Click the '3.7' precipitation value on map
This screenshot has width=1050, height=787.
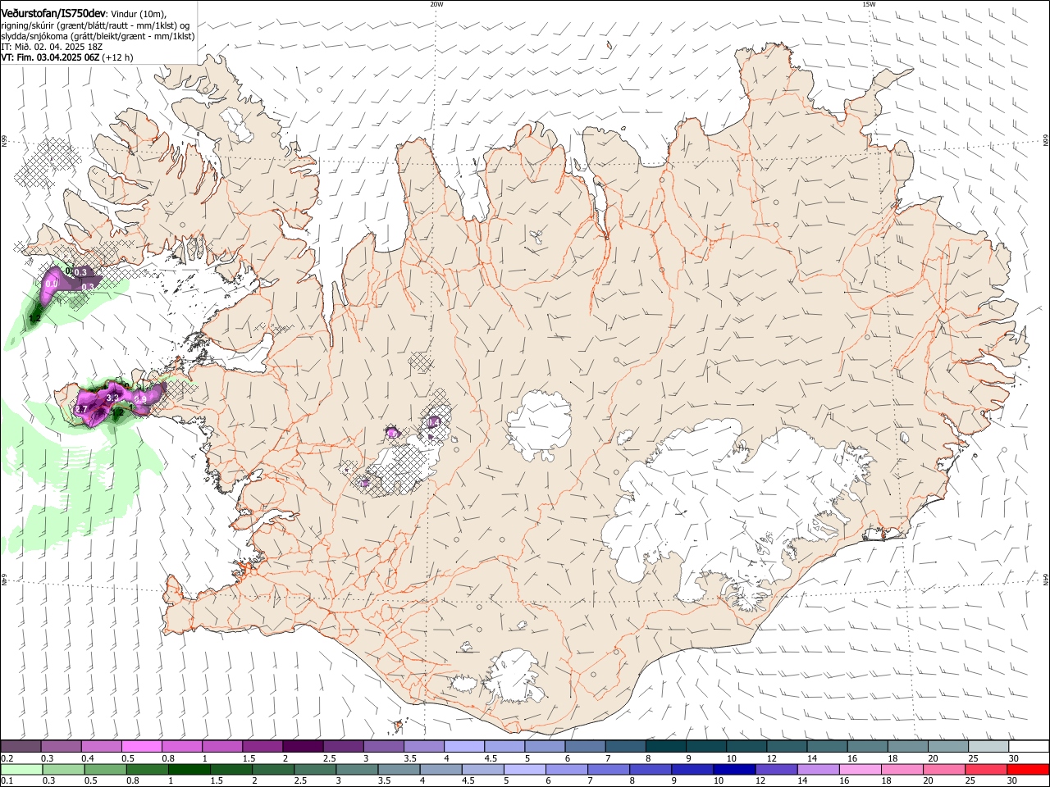(81, 408)
